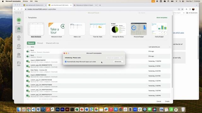Open Microsoft AutoUpdate app menu
The width and height of the screenshot is (202, 113).
[x=13, y=1]
